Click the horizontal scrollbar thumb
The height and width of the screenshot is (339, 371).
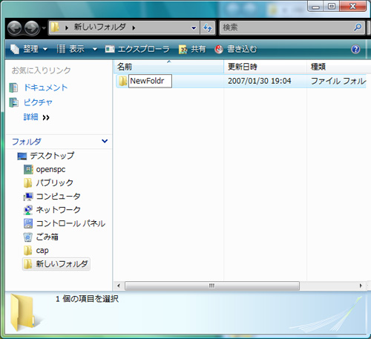click(212, 286)
